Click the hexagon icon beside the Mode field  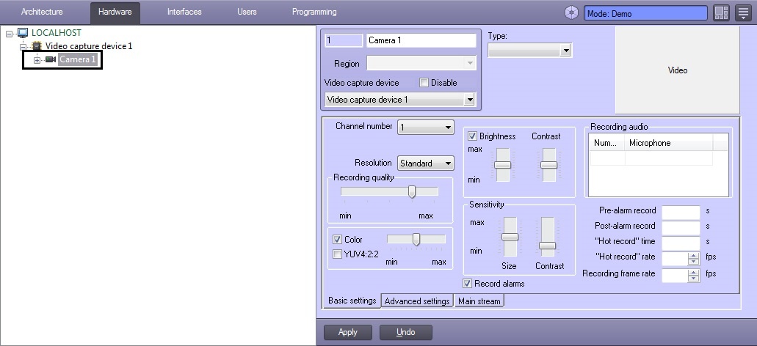coord(571,12)
